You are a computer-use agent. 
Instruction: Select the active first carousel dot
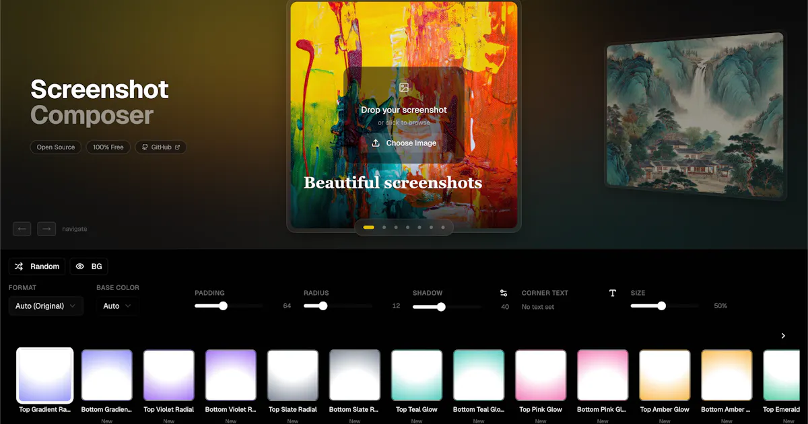(x=368, y=227)
